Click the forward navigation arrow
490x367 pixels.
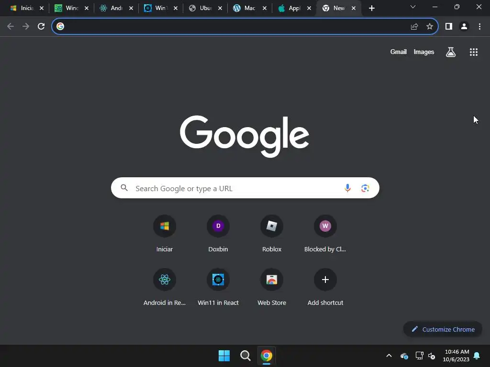pyautogui.click(x=26, y=27)
